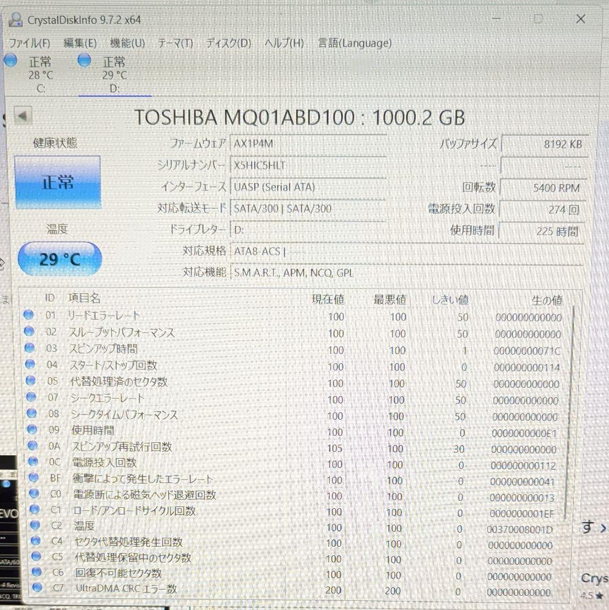The height and width of the screenshot is (610, 609).
Task: Click the power on count 274 回
Action: click(x=542, y=210)
